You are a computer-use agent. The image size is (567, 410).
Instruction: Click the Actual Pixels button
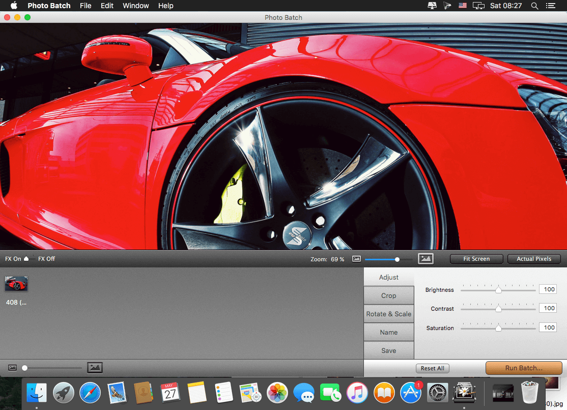click(534, 259)
